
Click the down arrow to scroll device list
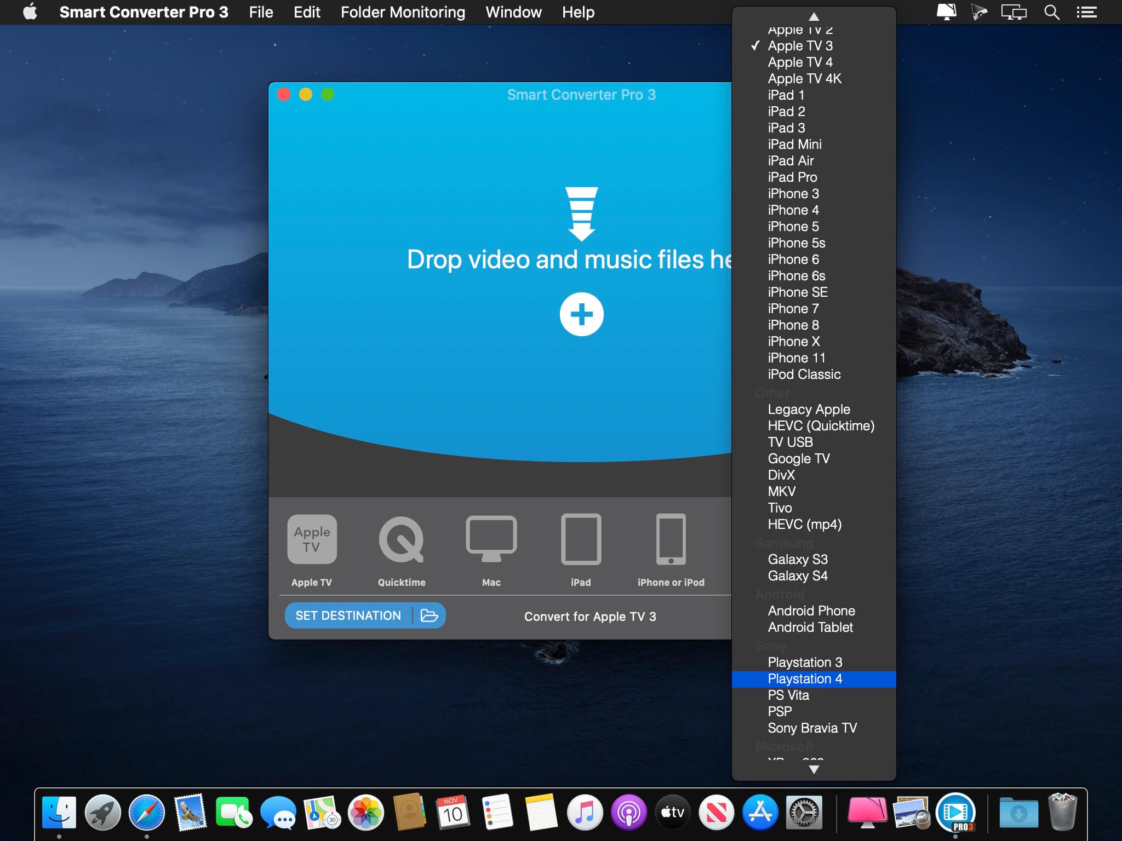pos(814,769)
